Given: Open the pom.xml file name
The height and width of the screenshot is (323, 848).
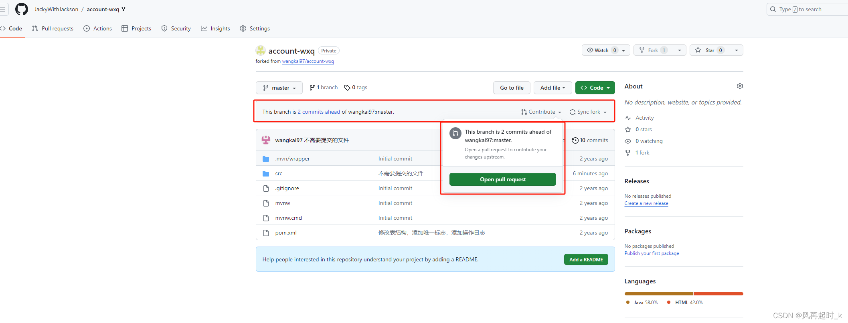Looking at the screenshot, I should (286, 233).
